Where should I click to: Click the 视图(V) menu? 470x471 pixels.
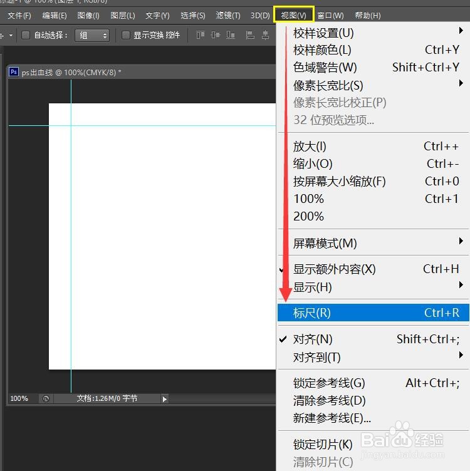click(294, 15)
